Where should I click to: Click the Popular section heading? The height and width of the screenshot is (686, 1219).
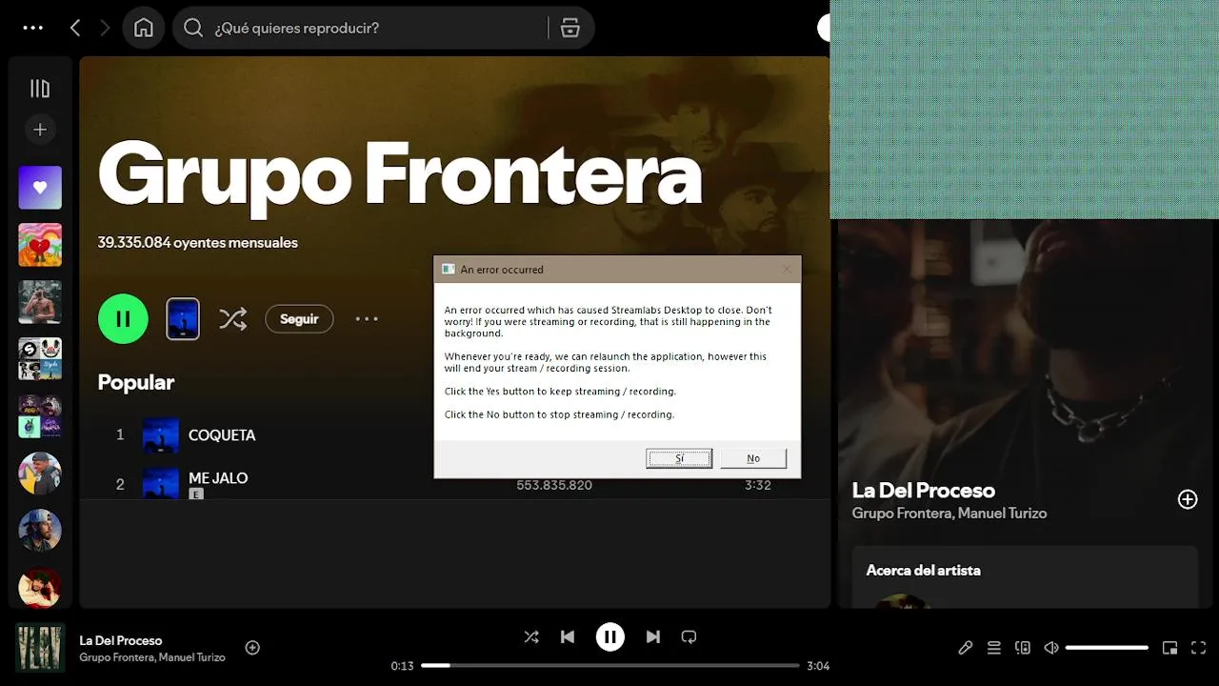click(x=136, y=382)
